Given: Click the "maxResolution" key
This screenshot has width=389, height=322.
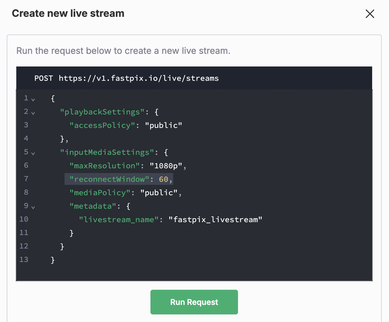Looking at the screenshot, I should click(x=105, y=166).
